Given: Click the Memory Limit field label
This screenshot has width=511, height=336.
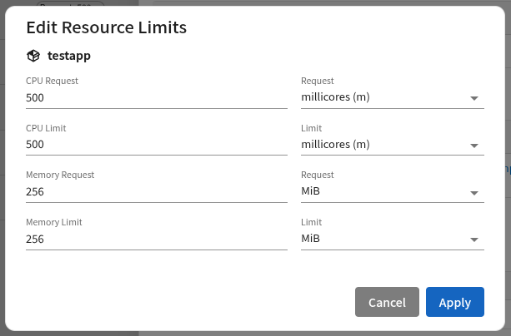Looking at the screenshot, I should point(54,223).
